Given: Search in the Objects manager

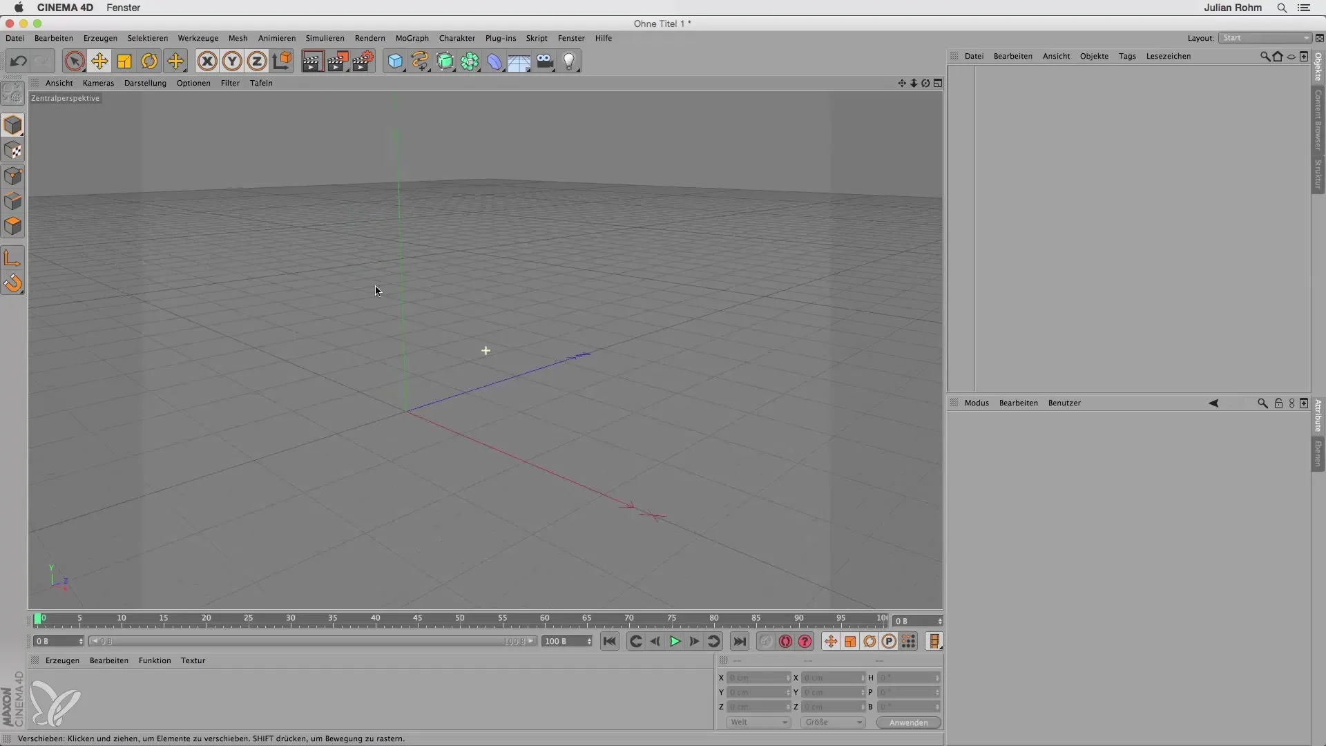Looking at the screenshot, I should 1265,57.
